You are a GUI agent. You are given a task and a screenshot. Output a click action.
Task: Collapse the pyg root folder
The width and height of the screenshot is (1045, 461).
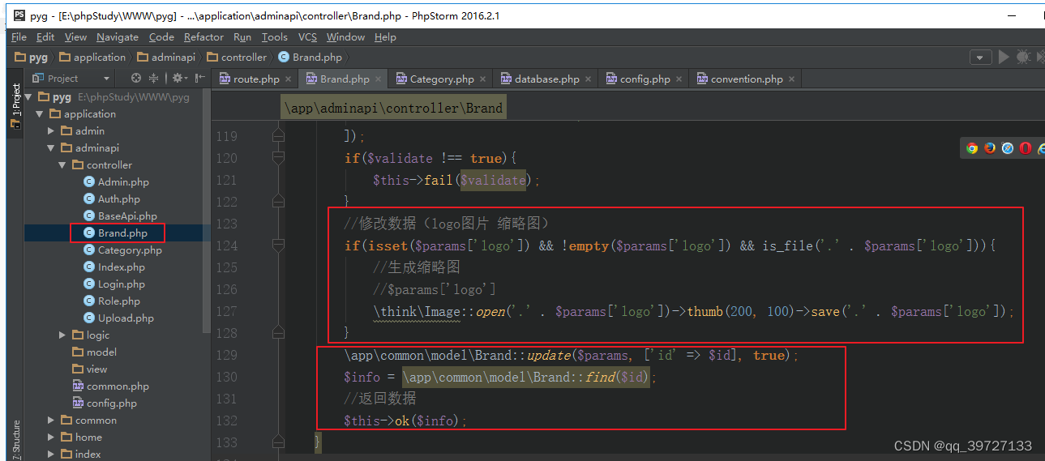pos(28,97)
